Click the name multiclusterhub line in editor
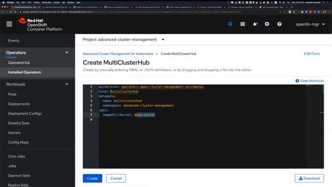 coord(122,101)
